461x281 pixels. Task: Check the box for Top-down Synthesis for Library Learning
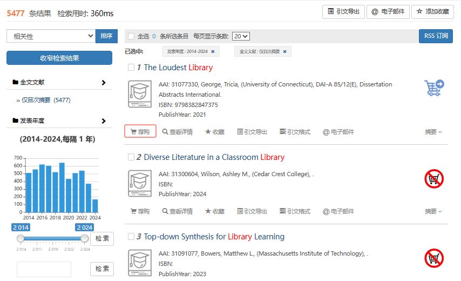tap(131, 237)
